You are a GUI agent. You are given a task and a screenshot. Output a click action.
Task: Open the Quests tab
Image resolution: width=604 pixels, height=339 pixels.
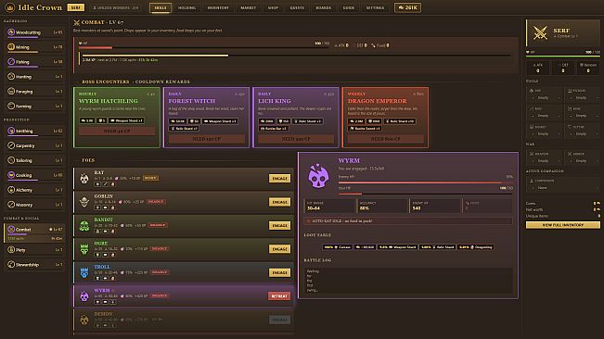point(297,7)
